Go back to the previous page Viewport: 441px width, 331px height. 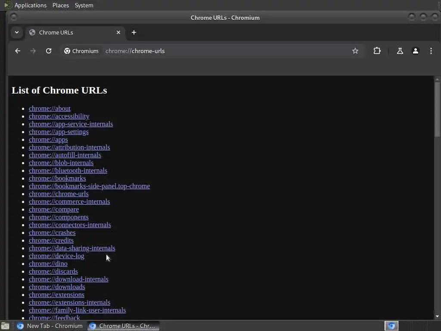17,51
